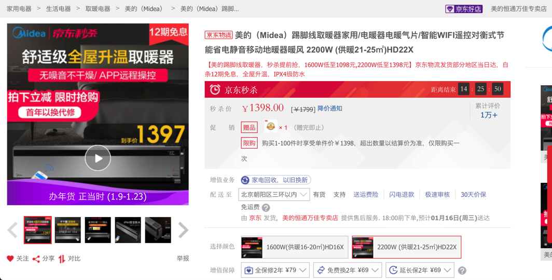Choose the 2200W HD22X model option
Viewport: 552px width, 280px height.
point(407,247)
